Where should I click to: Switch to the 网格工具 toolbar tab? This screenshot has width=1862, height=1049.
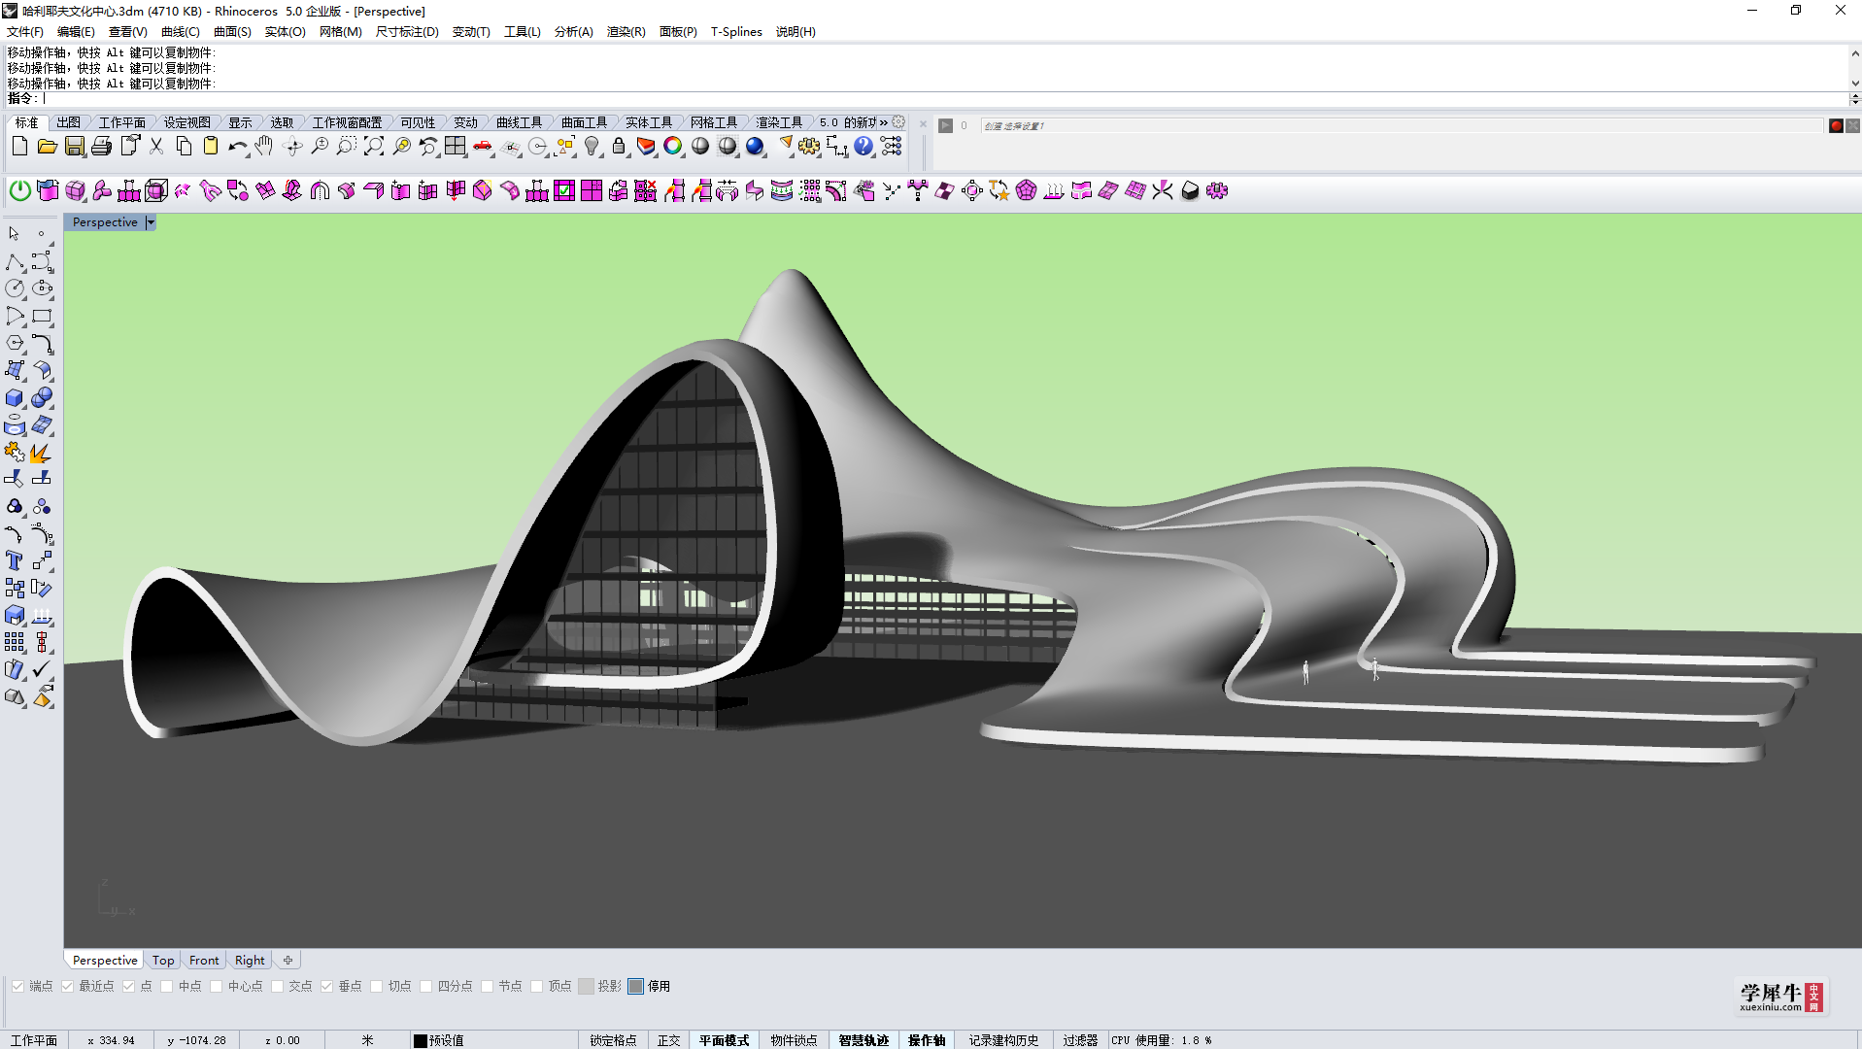click(x=714, y=122)
